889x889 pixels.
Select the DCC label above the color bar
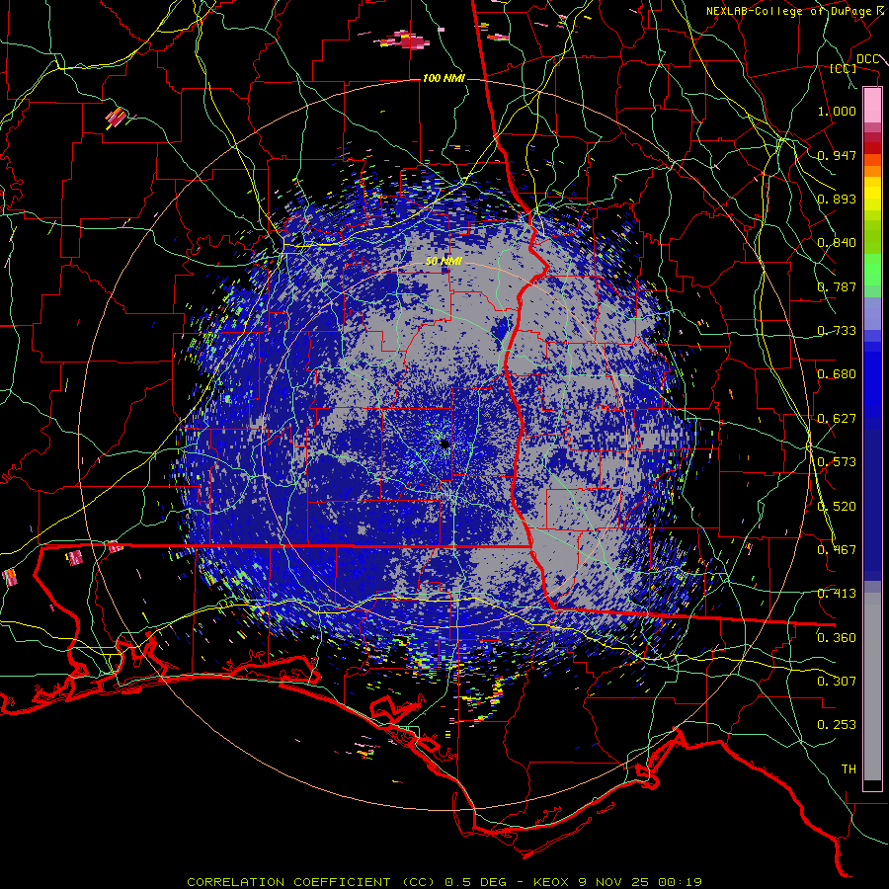[x=867, y=59]
